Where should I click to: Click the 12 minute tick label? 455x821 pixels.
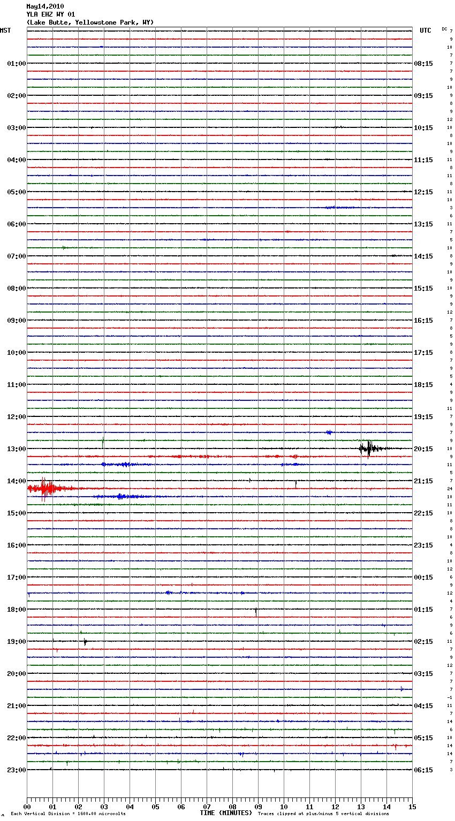coord(335,807)
